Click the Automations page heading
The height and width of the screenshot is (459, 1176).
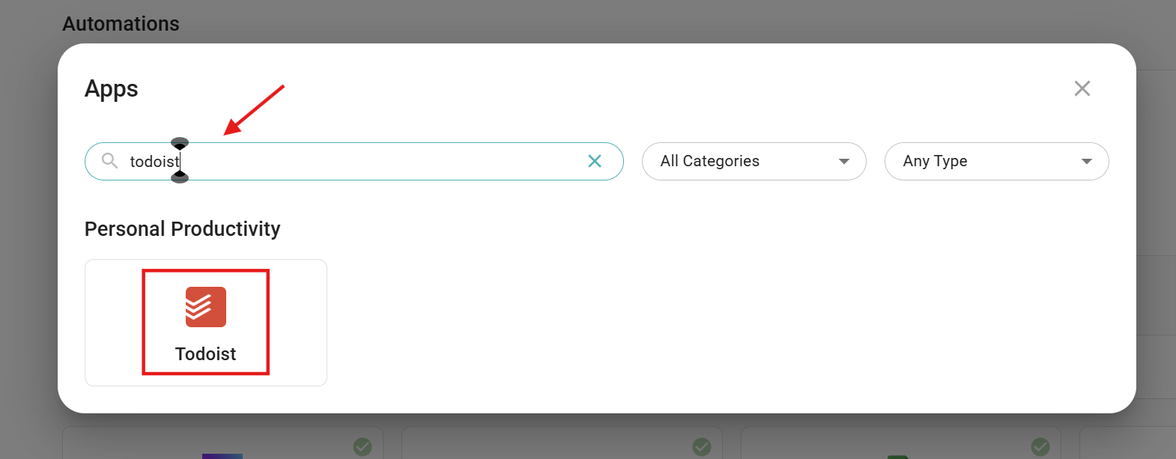click(x=121, y=24)
